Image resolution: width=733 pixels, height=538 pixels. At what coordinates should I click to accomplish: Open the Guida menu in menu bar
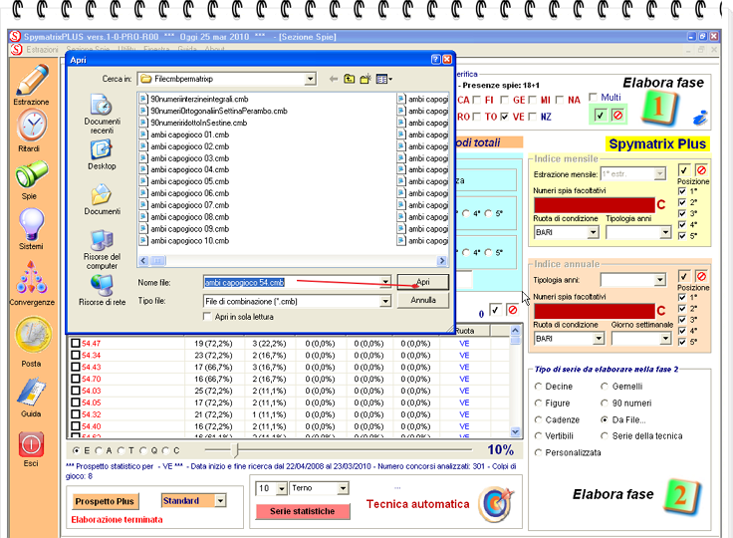(x=187, y=49)
